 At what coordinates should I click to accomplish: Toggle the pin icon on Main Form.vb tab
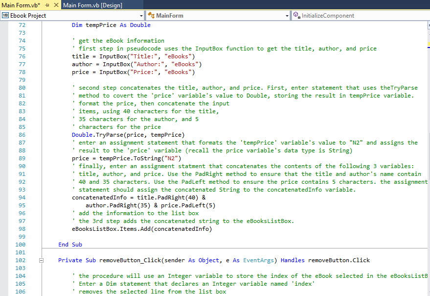47,5
